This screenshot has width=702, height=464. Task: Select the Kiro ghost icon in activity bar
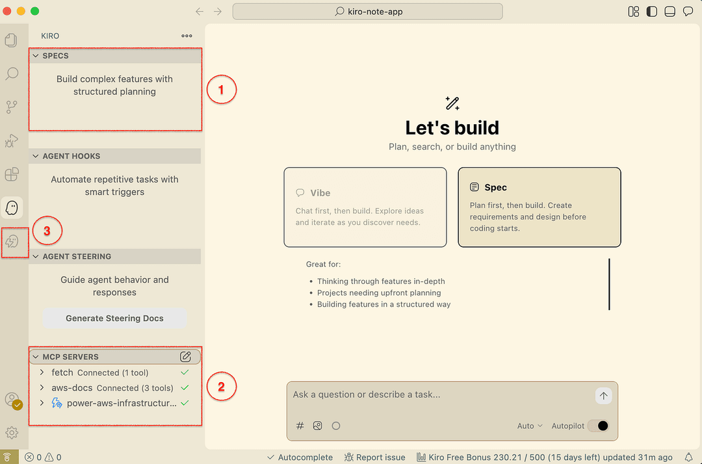tap(12, 207)
